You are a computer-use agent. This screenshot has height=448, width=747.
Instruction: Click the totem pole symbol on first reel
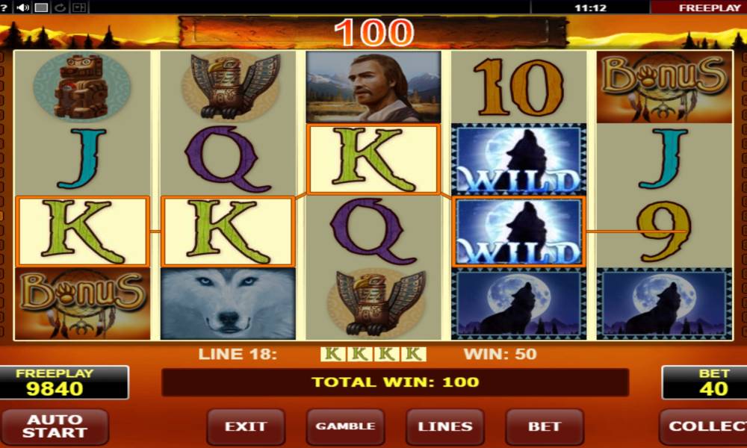[82, 86]
